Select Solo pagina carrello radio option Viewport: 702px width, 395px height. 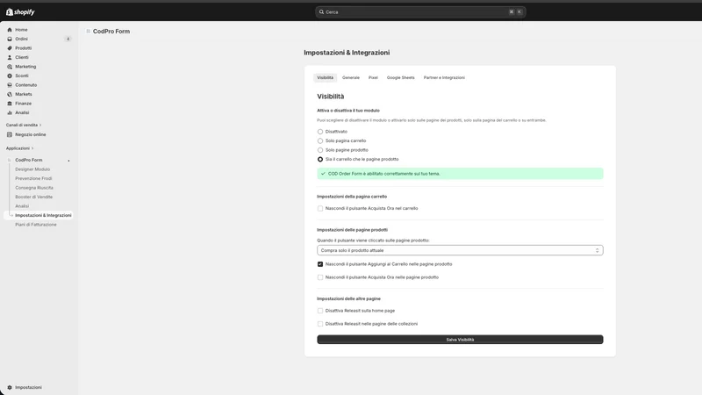(320, 140)
